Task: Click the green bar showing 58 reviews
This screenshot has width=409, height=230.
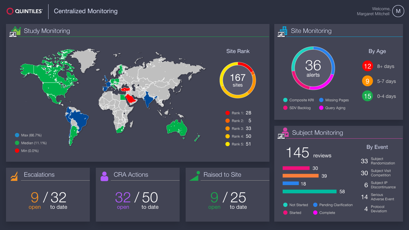Action: point(310,192)
